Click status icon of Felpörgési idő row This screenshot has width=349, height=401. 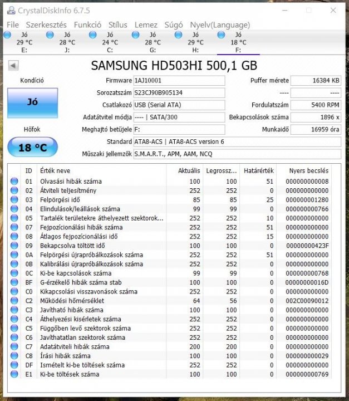(x=14, y=200)
